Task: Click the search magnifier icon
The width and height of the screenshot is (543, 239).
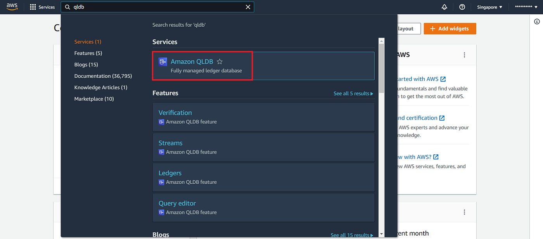Action: [67, 7]
